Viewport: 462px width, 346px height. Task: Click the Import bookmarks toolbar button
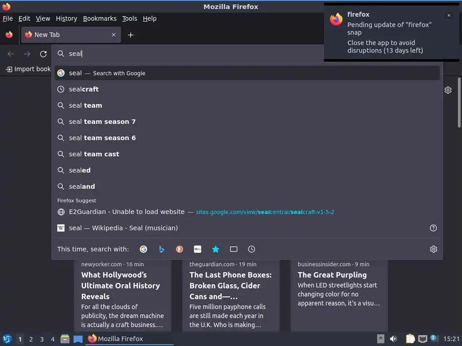(x=28, y=69)
